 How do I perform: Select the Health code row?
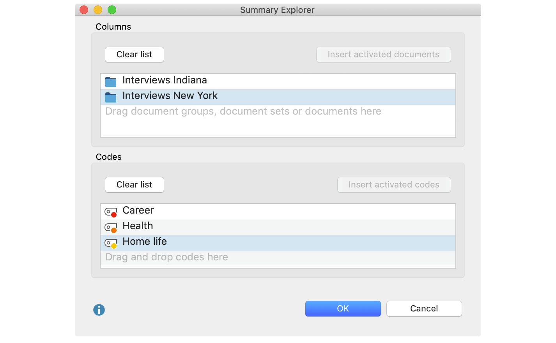tap(278, 227)
